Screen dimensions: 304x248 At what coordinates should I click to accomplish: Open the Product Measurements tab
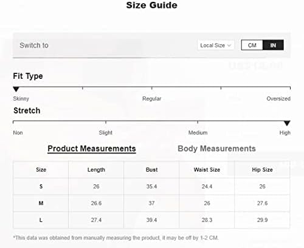tap(92, 149)
